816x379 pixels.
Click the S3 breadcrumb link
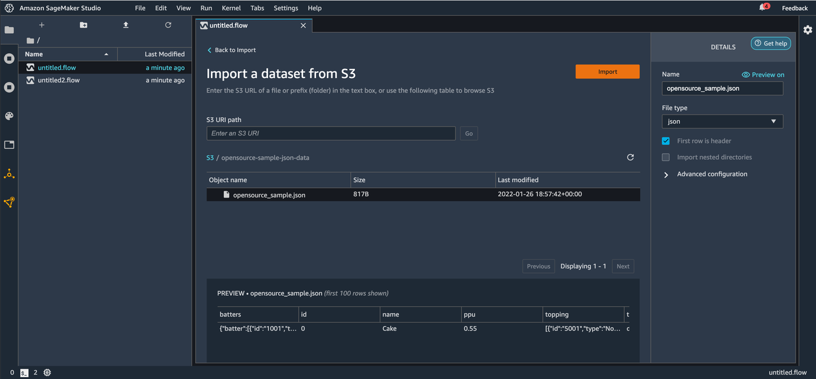click(x=210, y=157)
